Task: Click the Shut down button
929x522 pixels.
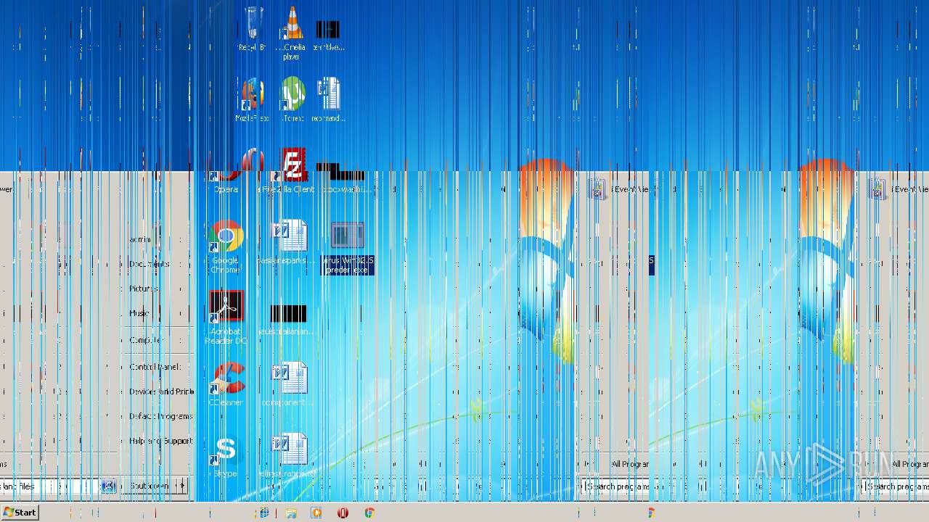Action: coord(149,486)
